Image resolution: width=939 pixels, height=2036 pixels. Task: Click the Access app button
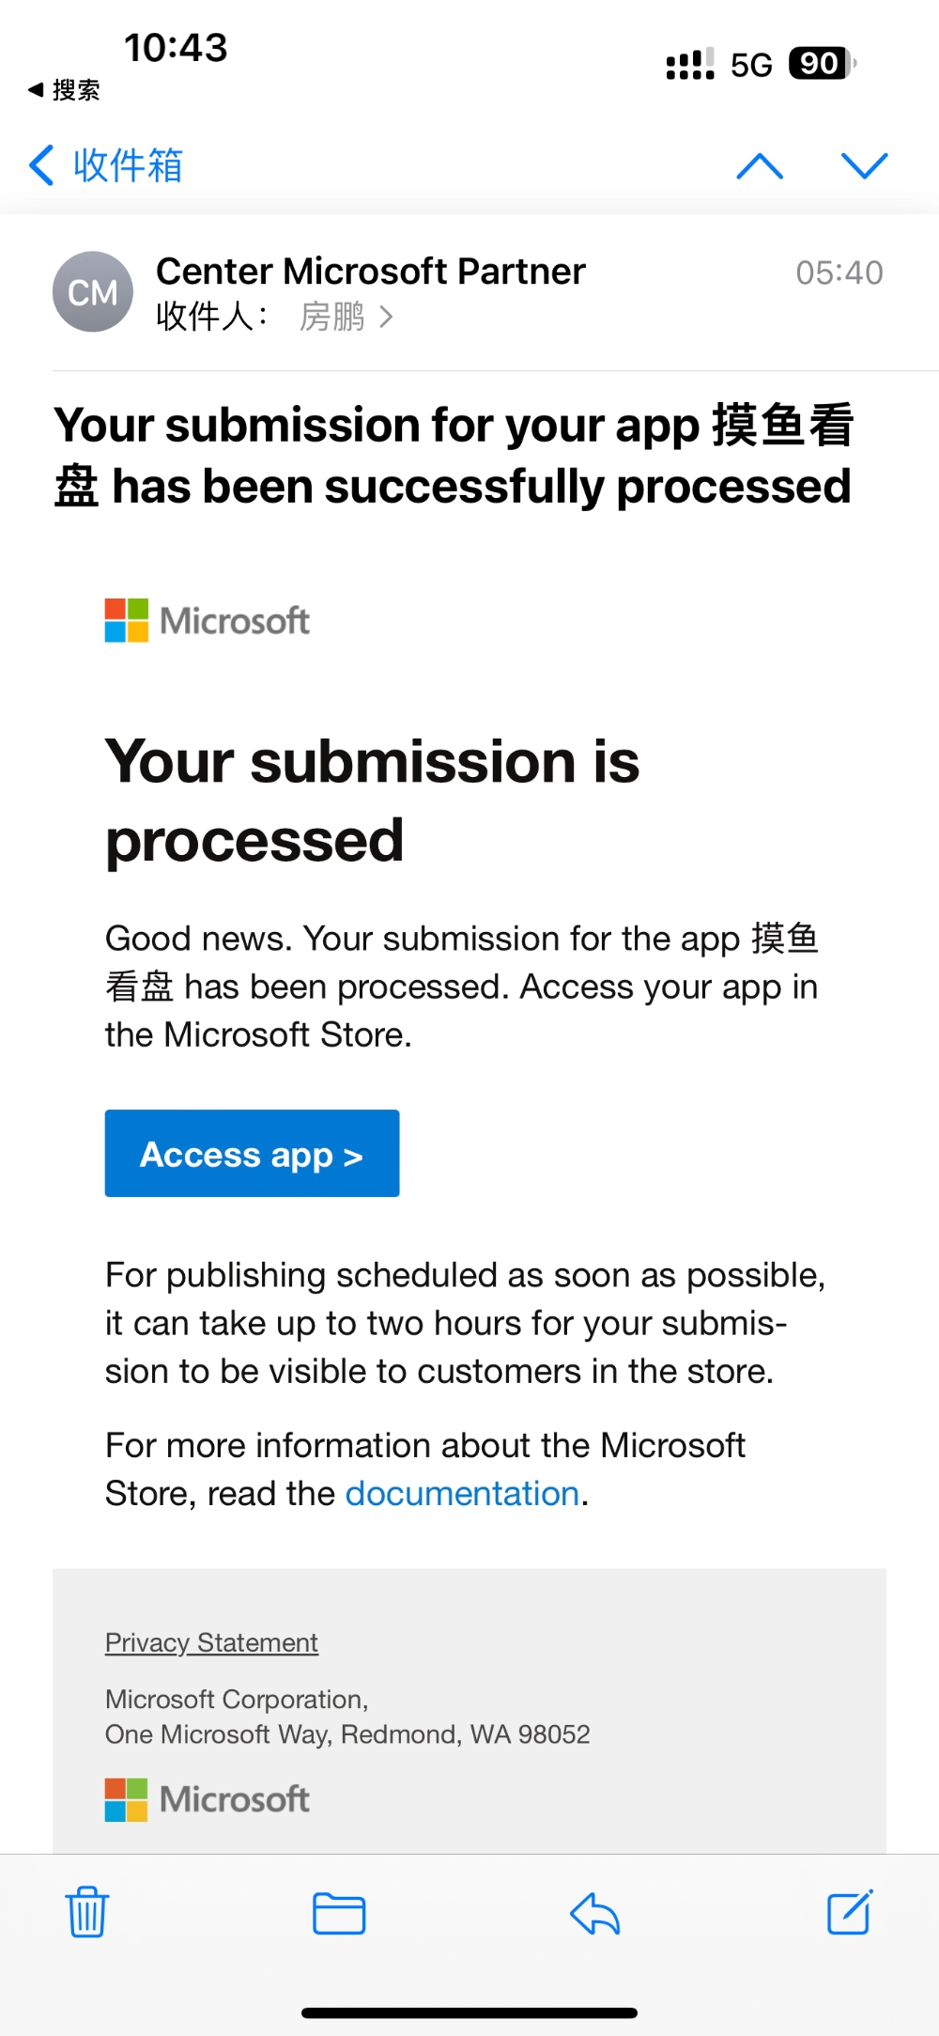[252, 1153]
